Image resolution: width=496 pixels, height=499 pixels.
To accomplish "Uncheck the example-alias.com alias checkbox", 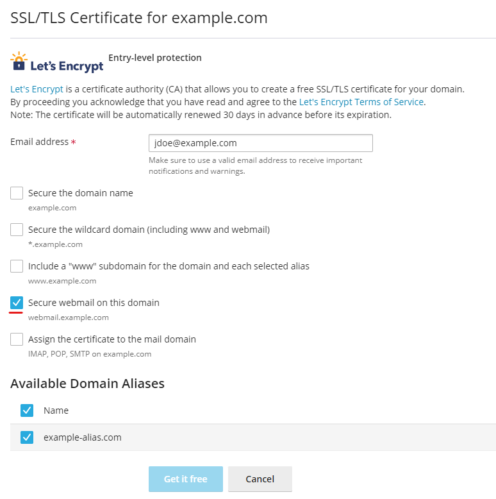I will coord(27,437).
